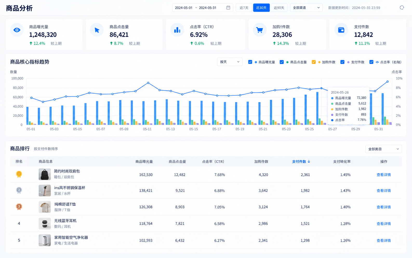Click the wallet icon for 支付件数
This screenshot has width=412, height=258.
(341, 30)
